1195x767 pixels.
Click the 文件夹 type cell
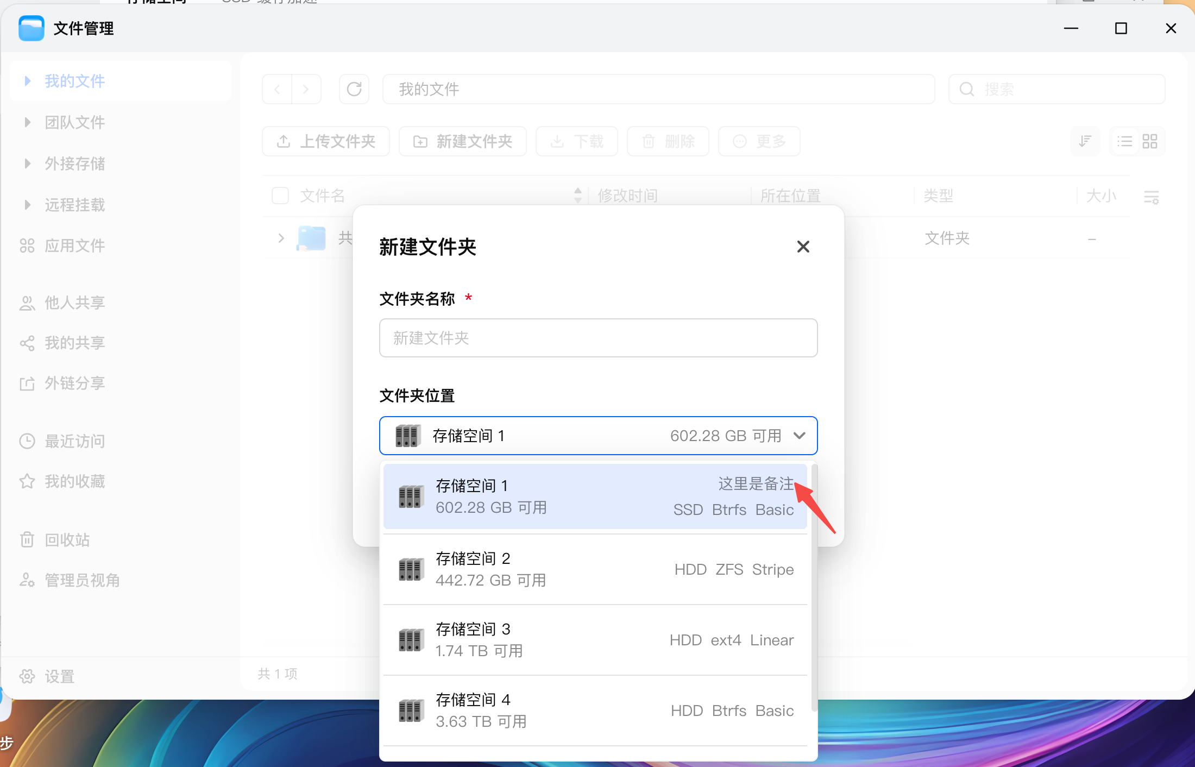point(947,238)
